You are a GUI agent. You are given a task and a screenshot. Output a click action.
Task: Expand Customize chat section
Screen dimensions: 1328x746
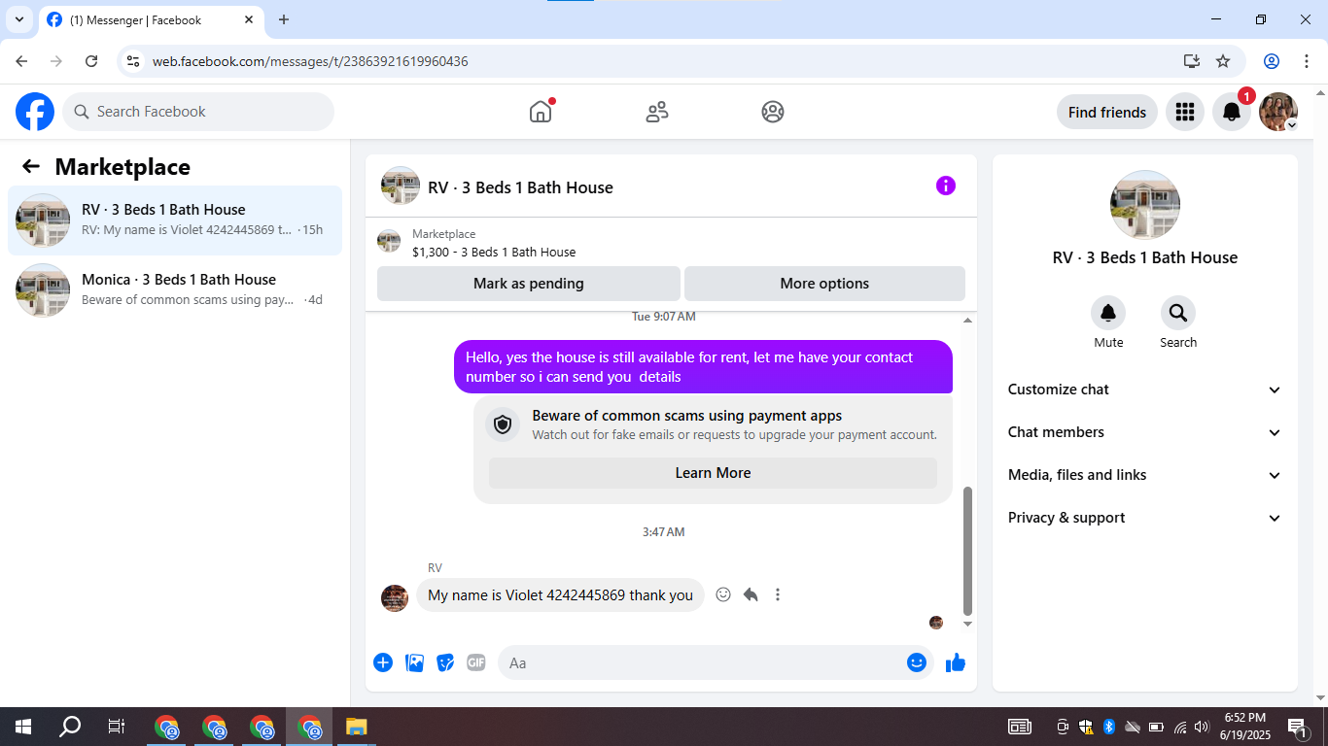coord(1145,390)
